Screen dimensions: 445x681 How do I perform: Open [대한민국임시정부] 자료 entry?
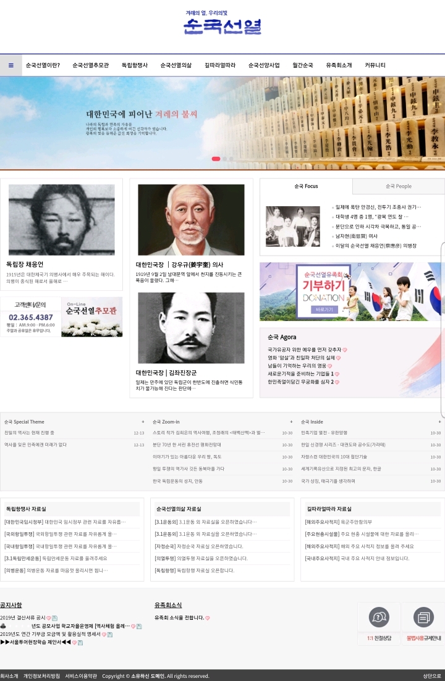pos(65,522)
